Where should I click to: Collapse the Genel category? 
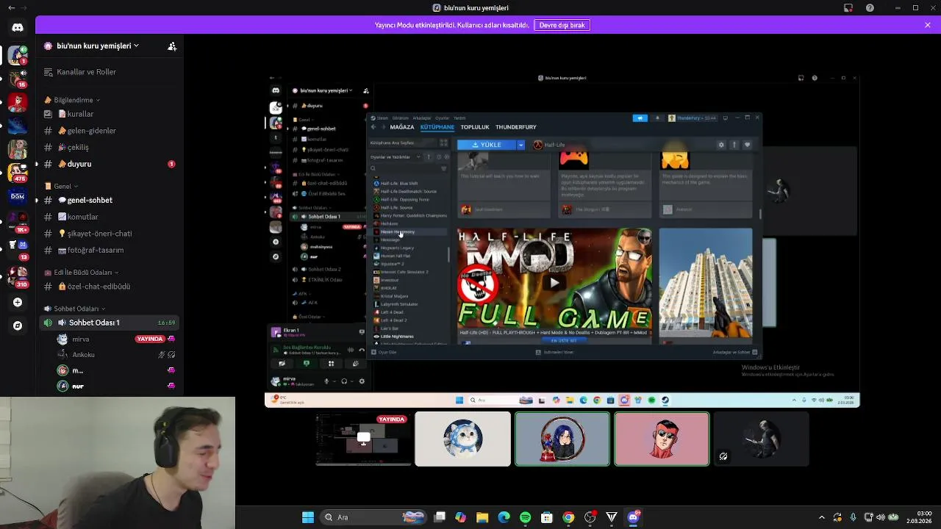(x=62, y=187)
